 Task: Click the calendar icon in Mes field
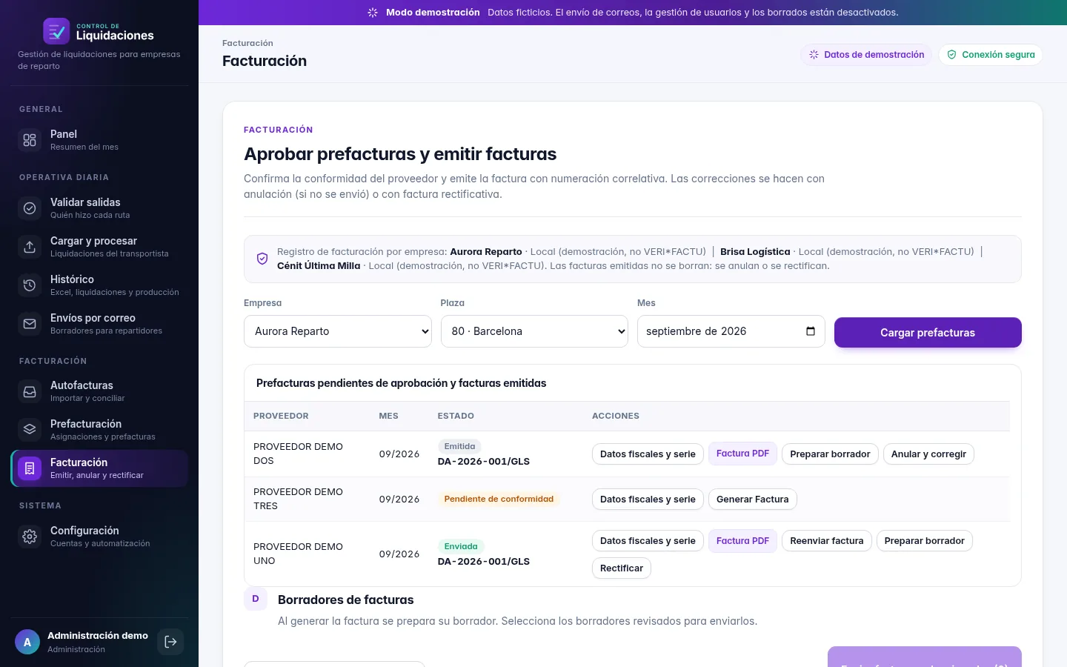coord(811,331)
